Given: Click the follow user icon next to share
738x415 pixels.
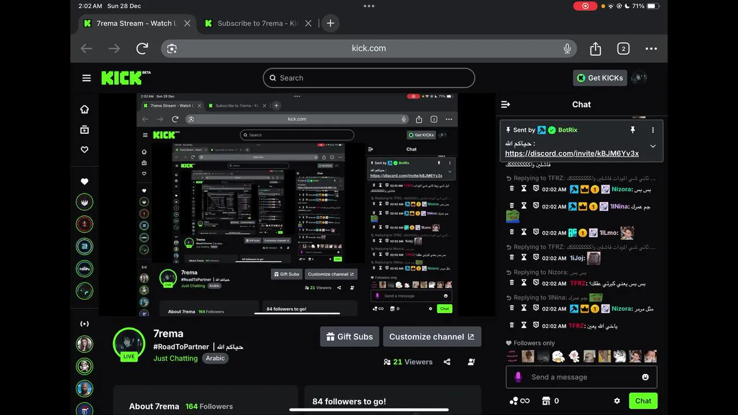Looking at the screenshot, I should (x=472, y=362).
